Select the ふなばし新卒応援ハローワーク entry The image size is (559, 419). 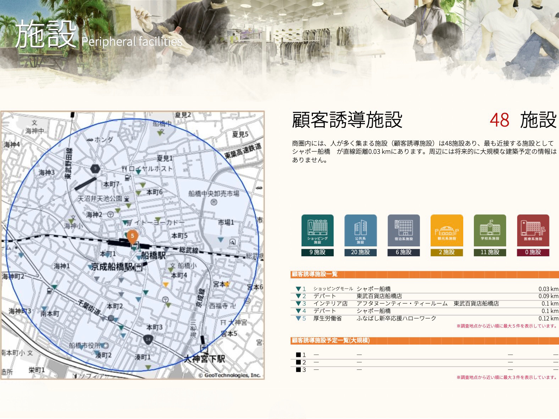click(x=396, y=318)
